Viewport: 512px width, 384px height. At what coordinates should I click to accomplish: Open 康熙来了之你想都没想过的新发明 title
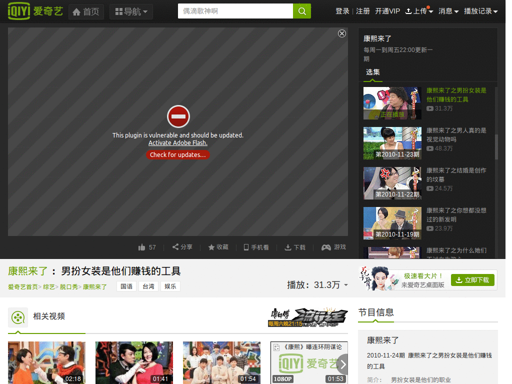coord(456,215)
